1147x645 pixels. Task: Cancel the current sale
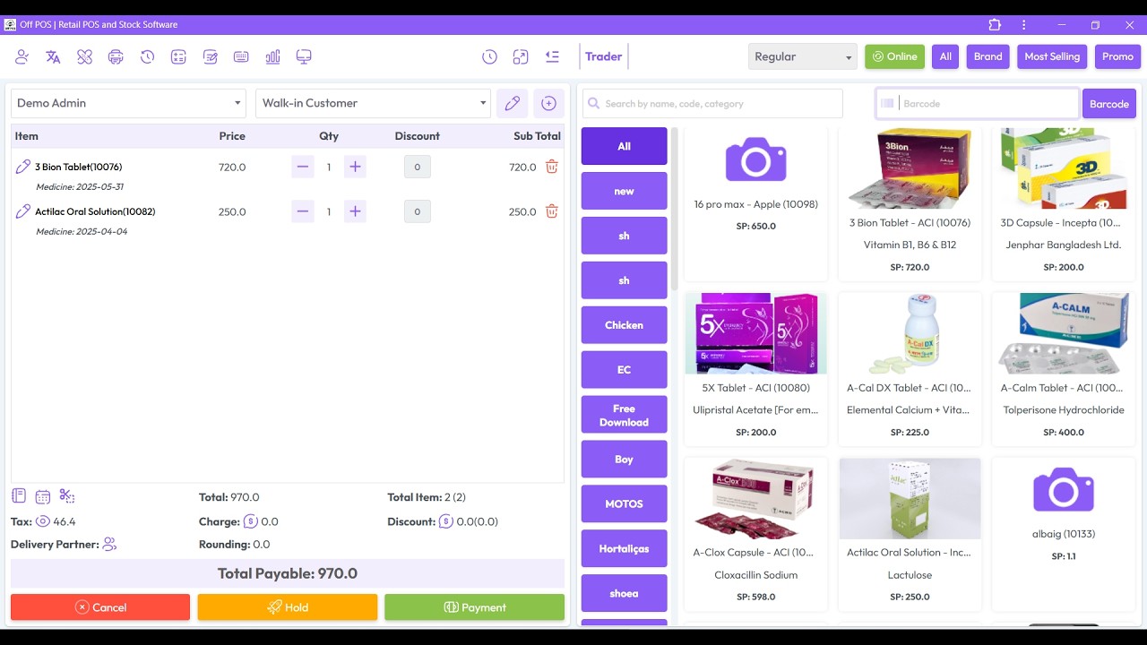(100, 607)
